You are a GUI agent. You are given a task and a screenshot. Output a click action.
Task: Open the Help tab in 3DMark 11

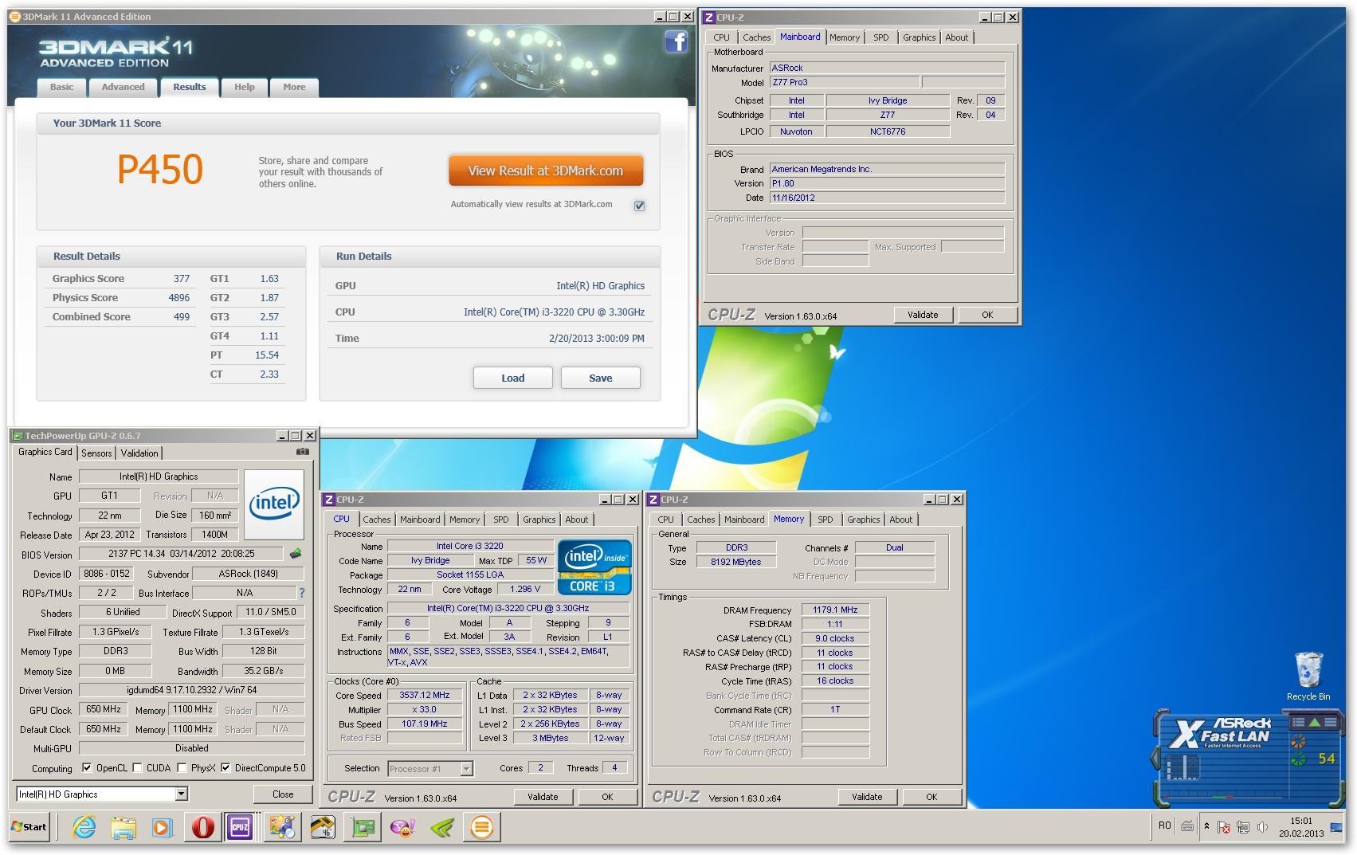(245, 87)
